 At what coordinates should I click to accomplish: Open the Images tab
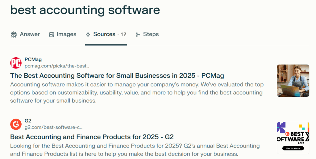pyautogui.click(x=66, y=34)
